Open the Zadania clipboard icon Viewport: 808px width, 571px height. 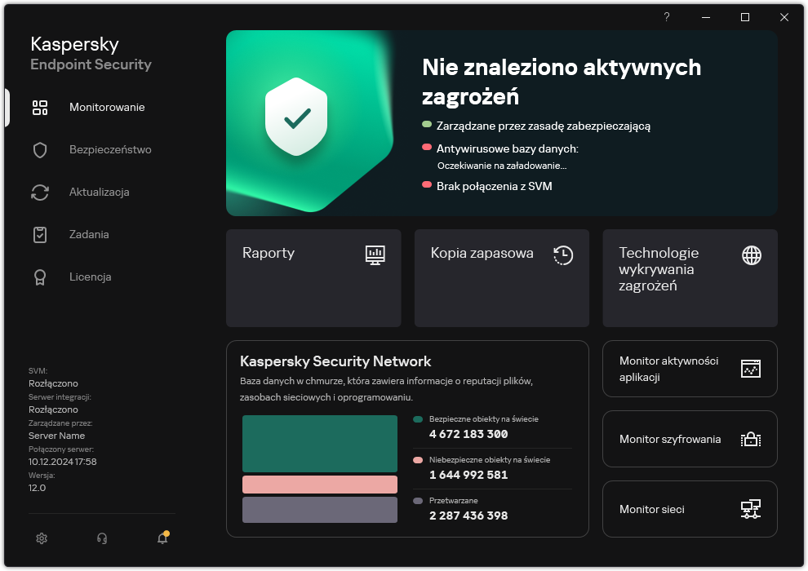(x=40, y=234)
